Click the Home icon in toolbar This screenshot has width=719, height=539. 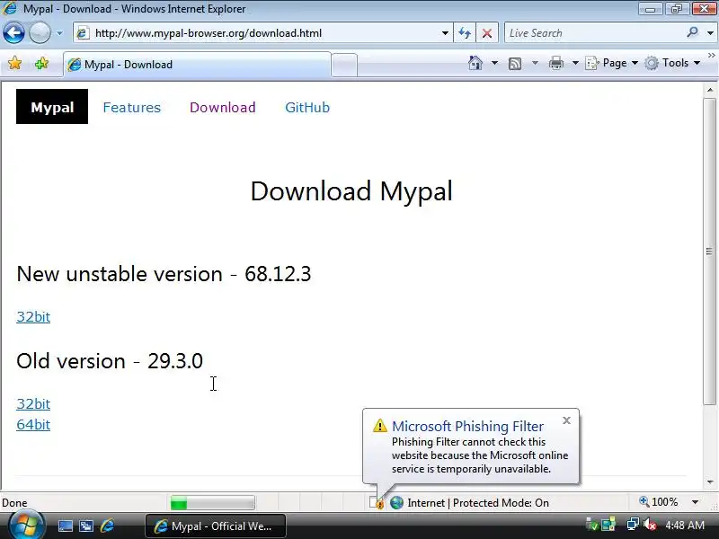point(475,63)
